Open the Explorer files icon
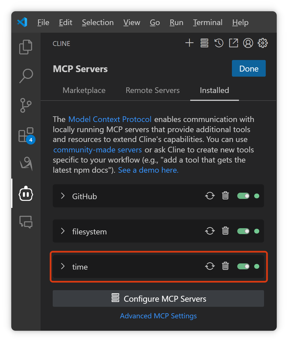The height and width of the screenshot is (342, 288). (x=26, y=47)
